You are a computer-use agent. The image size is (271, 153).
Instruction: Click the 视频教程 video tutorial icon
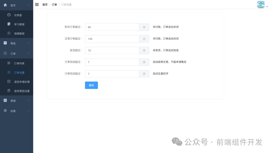(9, 33)
